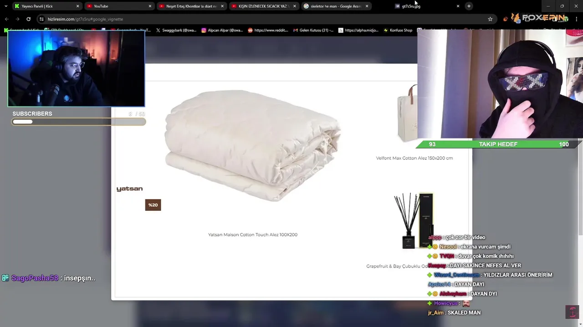The image size is (583, 327).
Task: Click the emote in Howicyus's message
Action: click(466, 303)
